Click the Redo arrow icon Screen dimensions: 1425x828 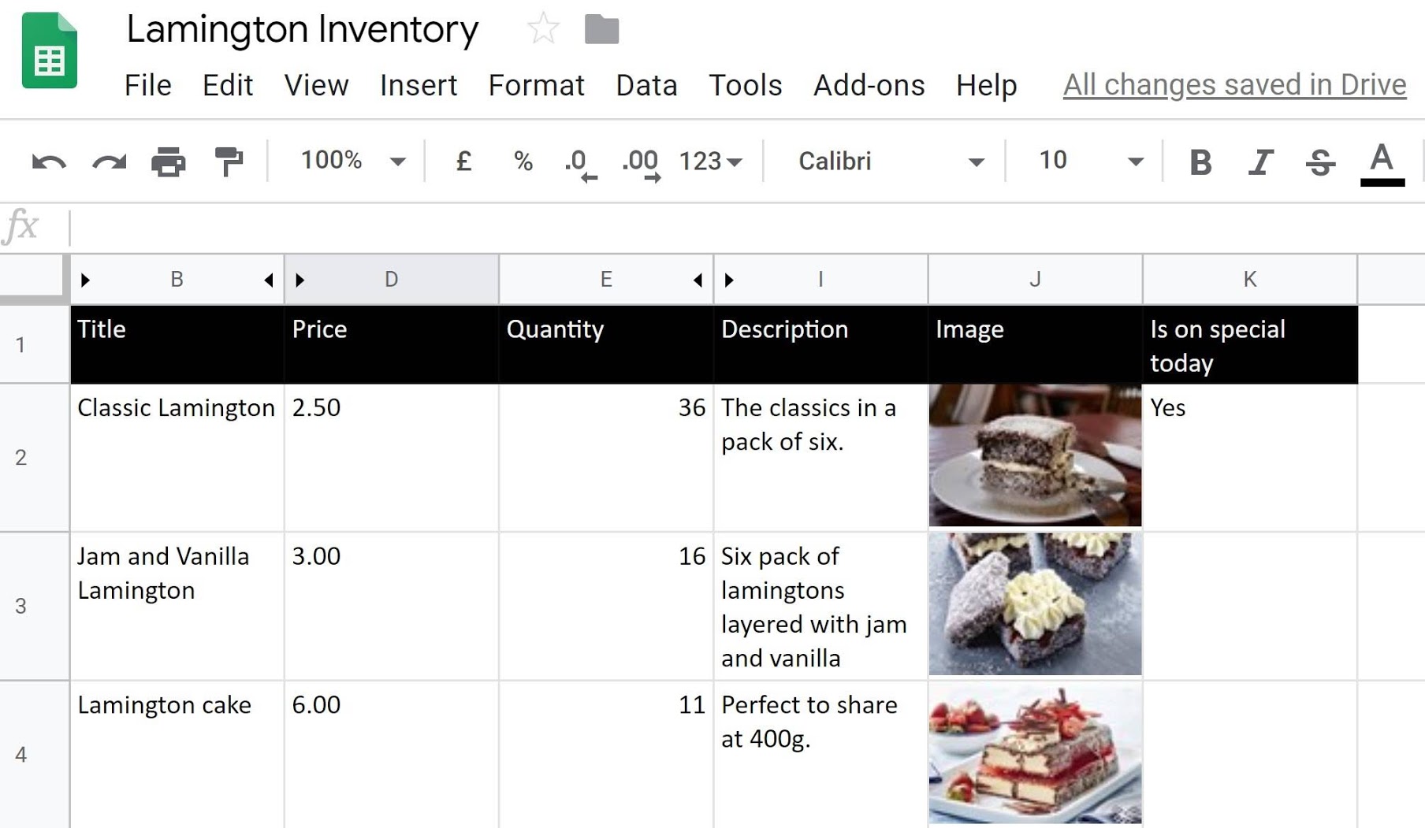click(109, 162)
